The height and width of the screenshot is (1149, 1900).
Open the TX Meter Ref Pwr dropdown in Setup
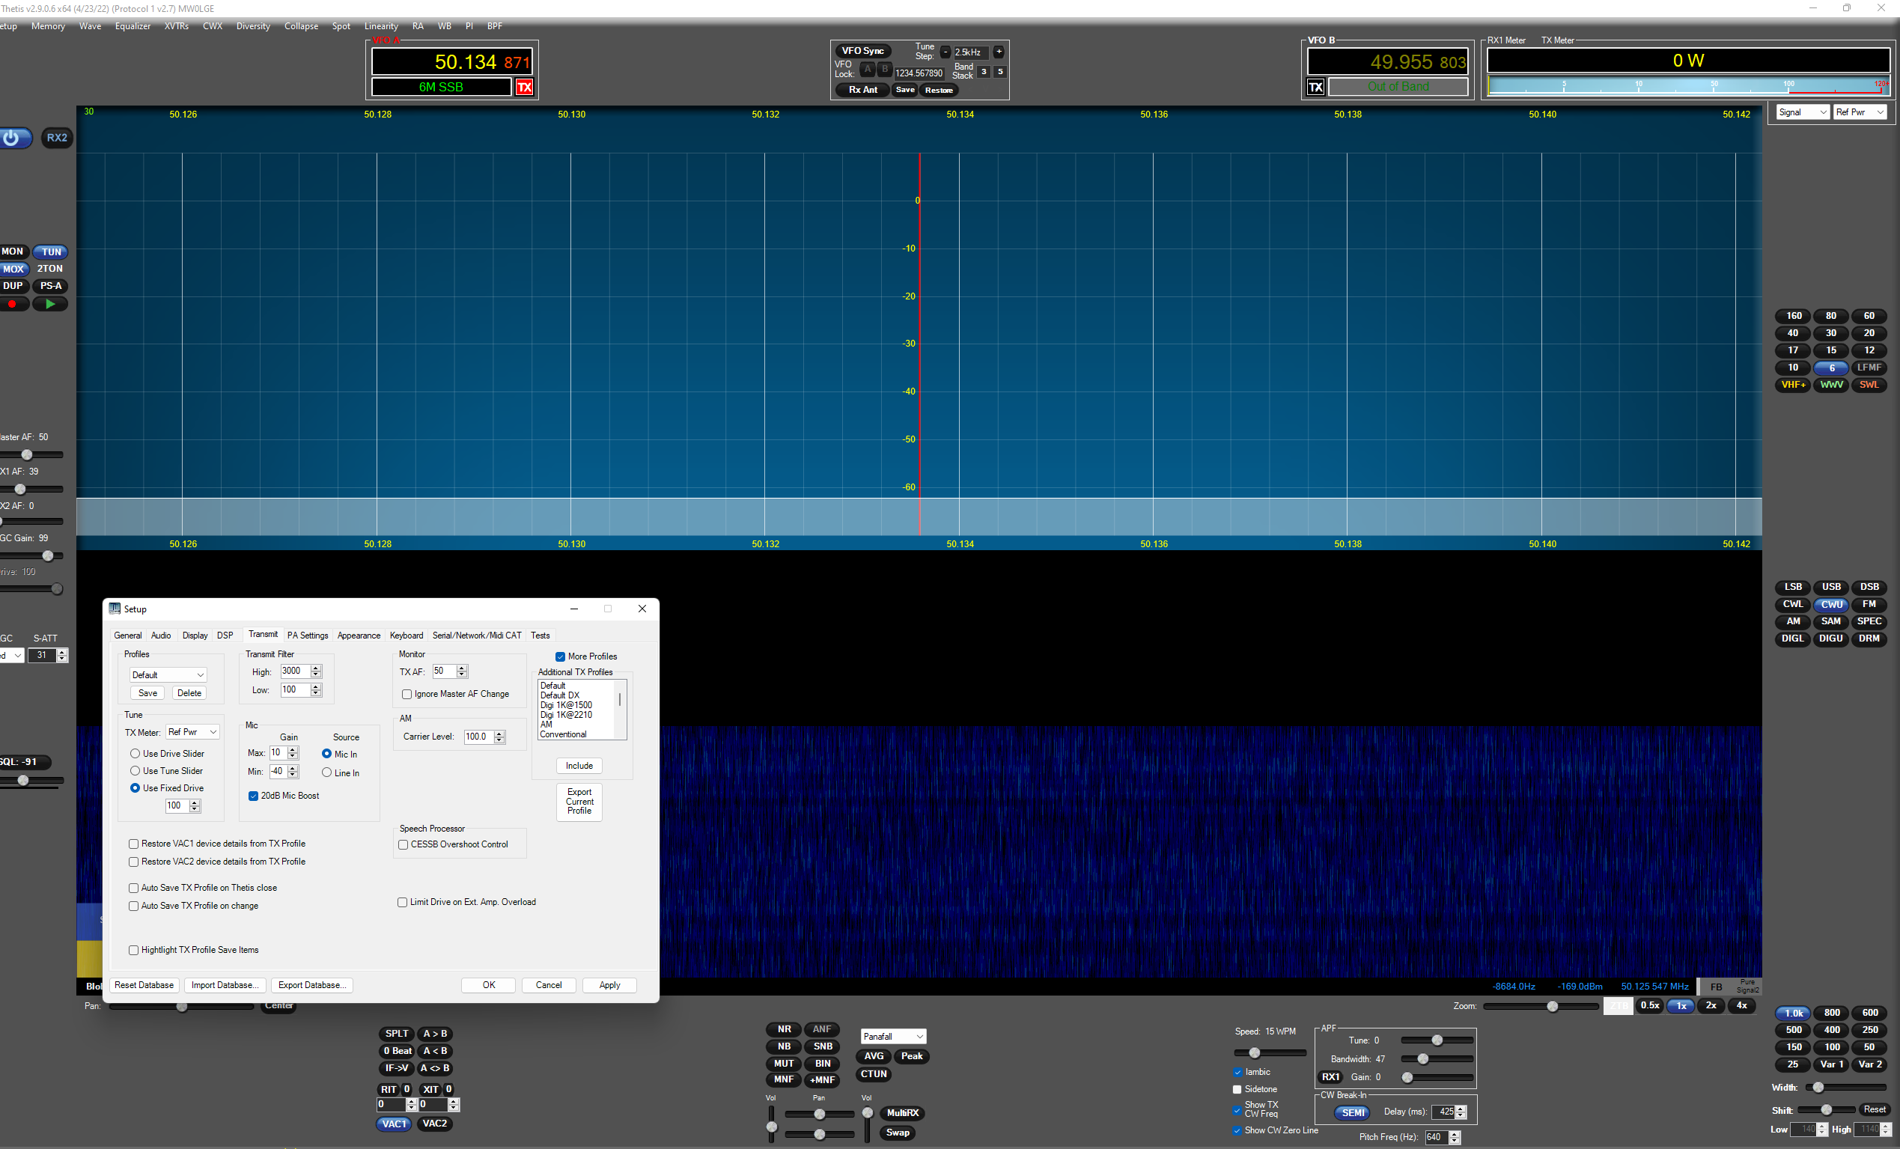coord(193,732)
